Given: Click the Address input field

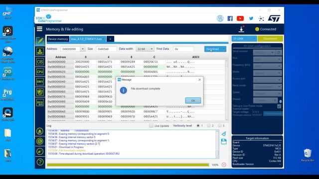Looking at the screenshot, I should point(70,49).
